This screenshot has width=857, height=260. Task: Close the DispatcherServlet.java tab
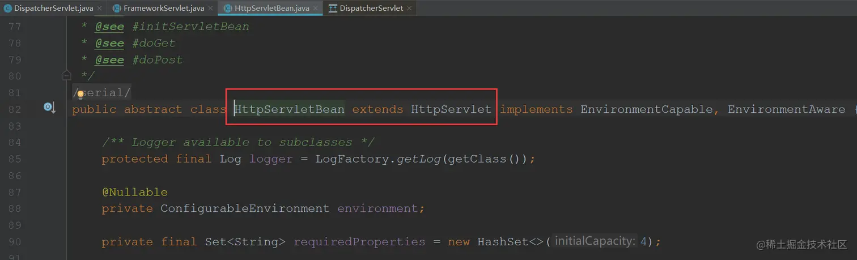(99, 8)
